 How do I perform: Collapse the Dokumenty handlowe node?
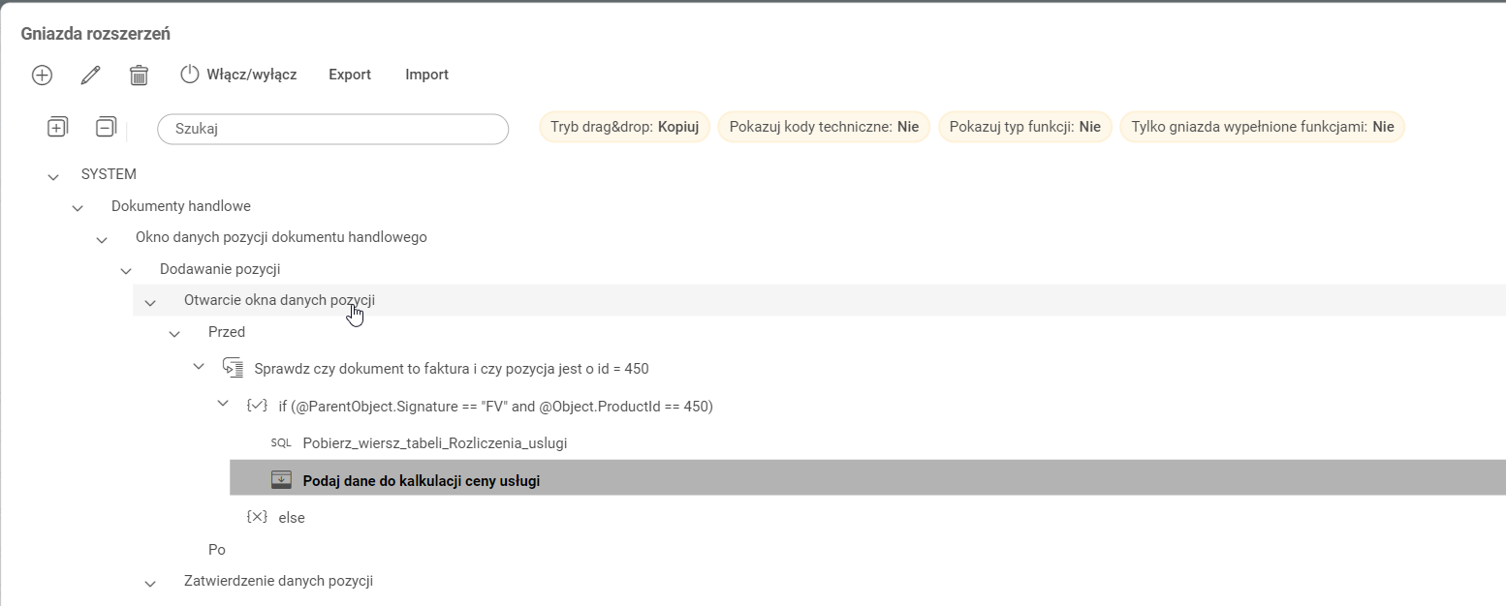point(78,207)
